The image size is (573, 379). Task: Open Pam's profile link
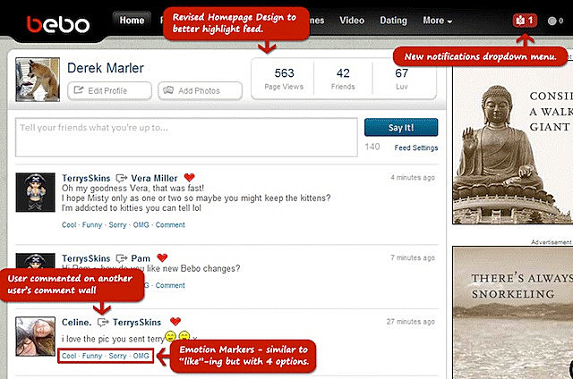pos(141,258)
